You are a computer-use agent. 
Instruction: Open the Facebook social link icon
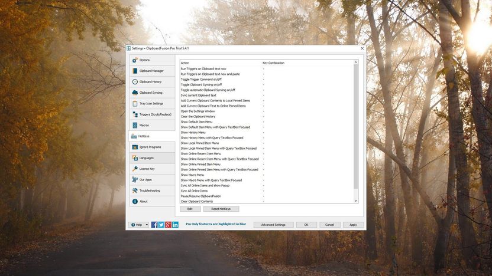pyautogui.click(x=154, y=225)
